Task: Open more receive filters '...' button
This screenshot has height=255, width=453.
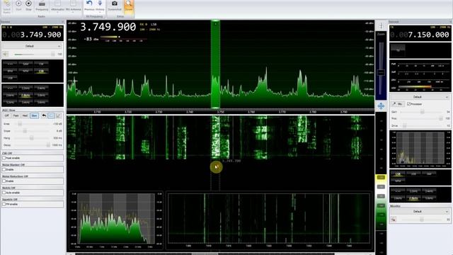Action: [10, 88]
